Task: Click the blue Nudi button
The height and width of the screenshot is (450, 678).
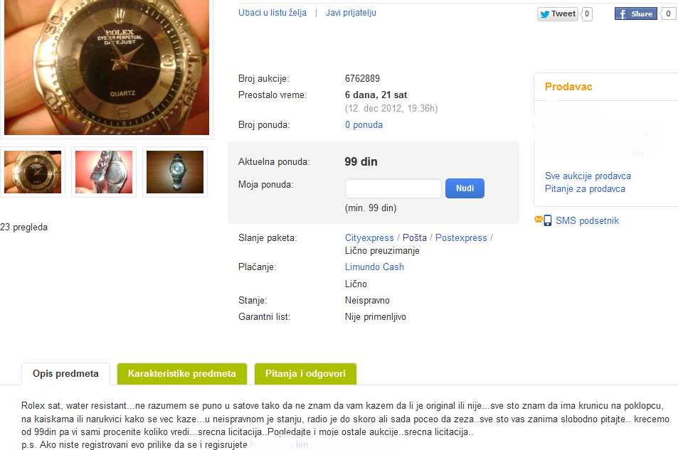Action: (465, 188)
